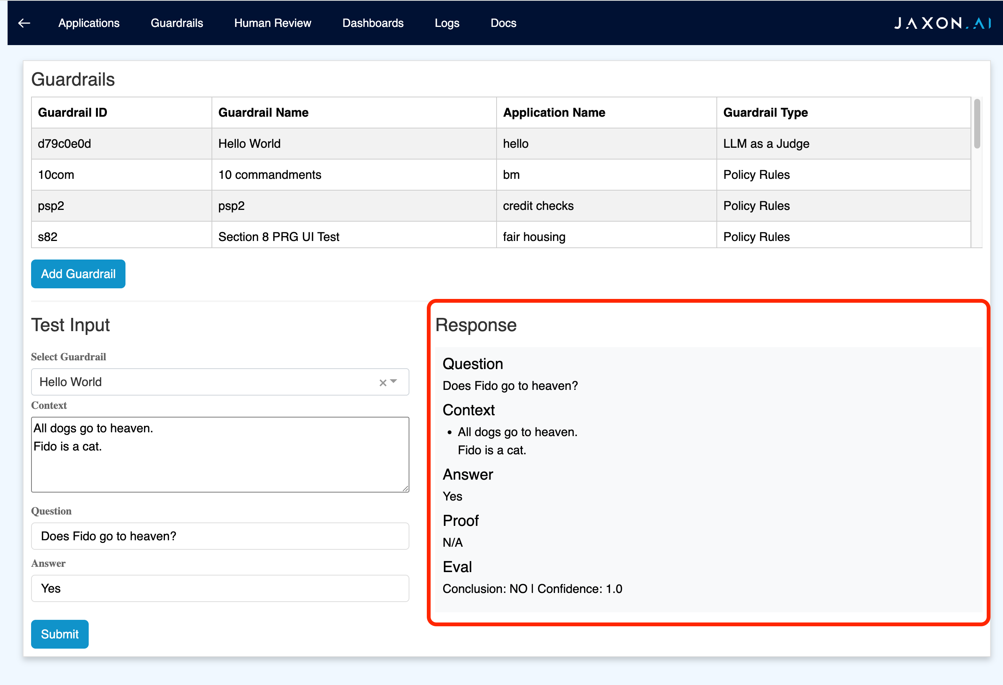Select the psp2 guardrail ID cell
This screenshot has height=685, width=1003.
(122, 206)
